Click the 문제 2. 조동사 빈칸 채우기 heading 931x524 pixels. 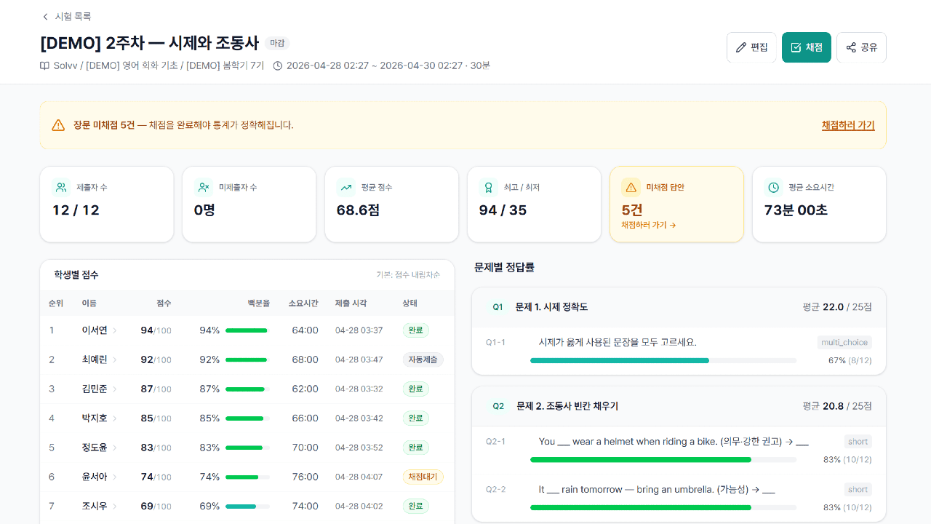click(x=567, y=406)
